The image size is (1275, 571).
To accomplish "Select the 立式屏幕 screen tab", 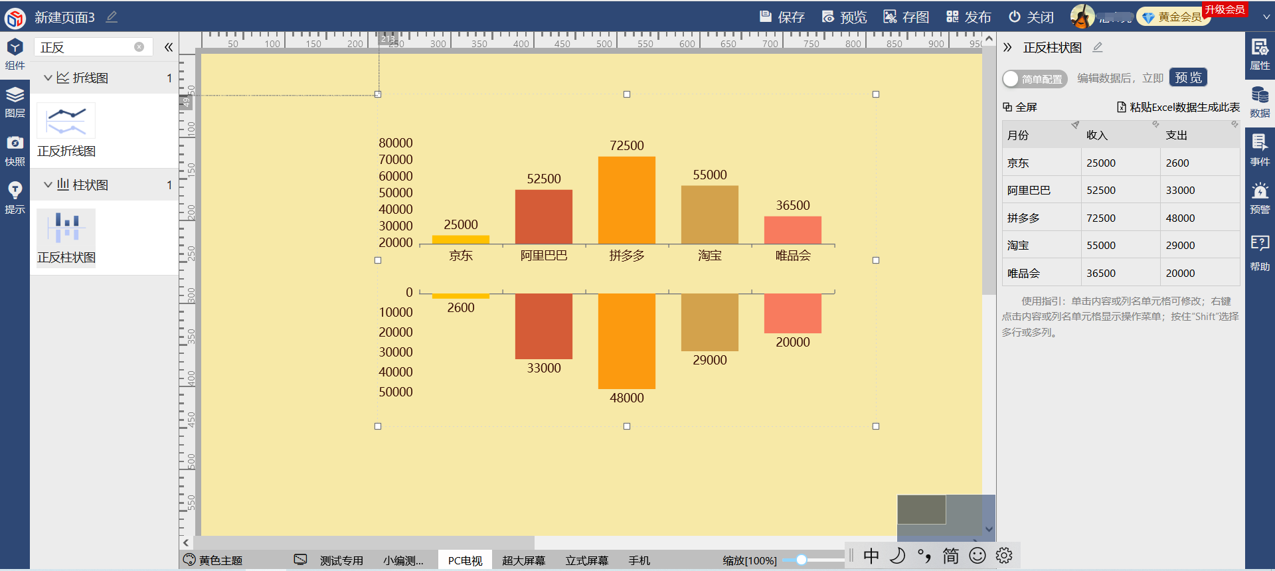I will [x=587, y=560].
